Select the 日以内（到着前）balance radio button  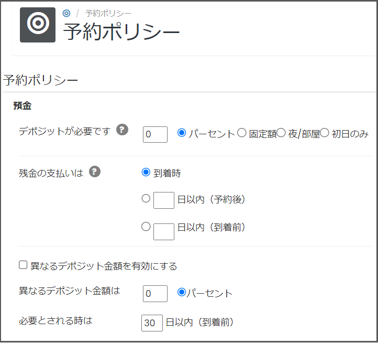(146, 227)
